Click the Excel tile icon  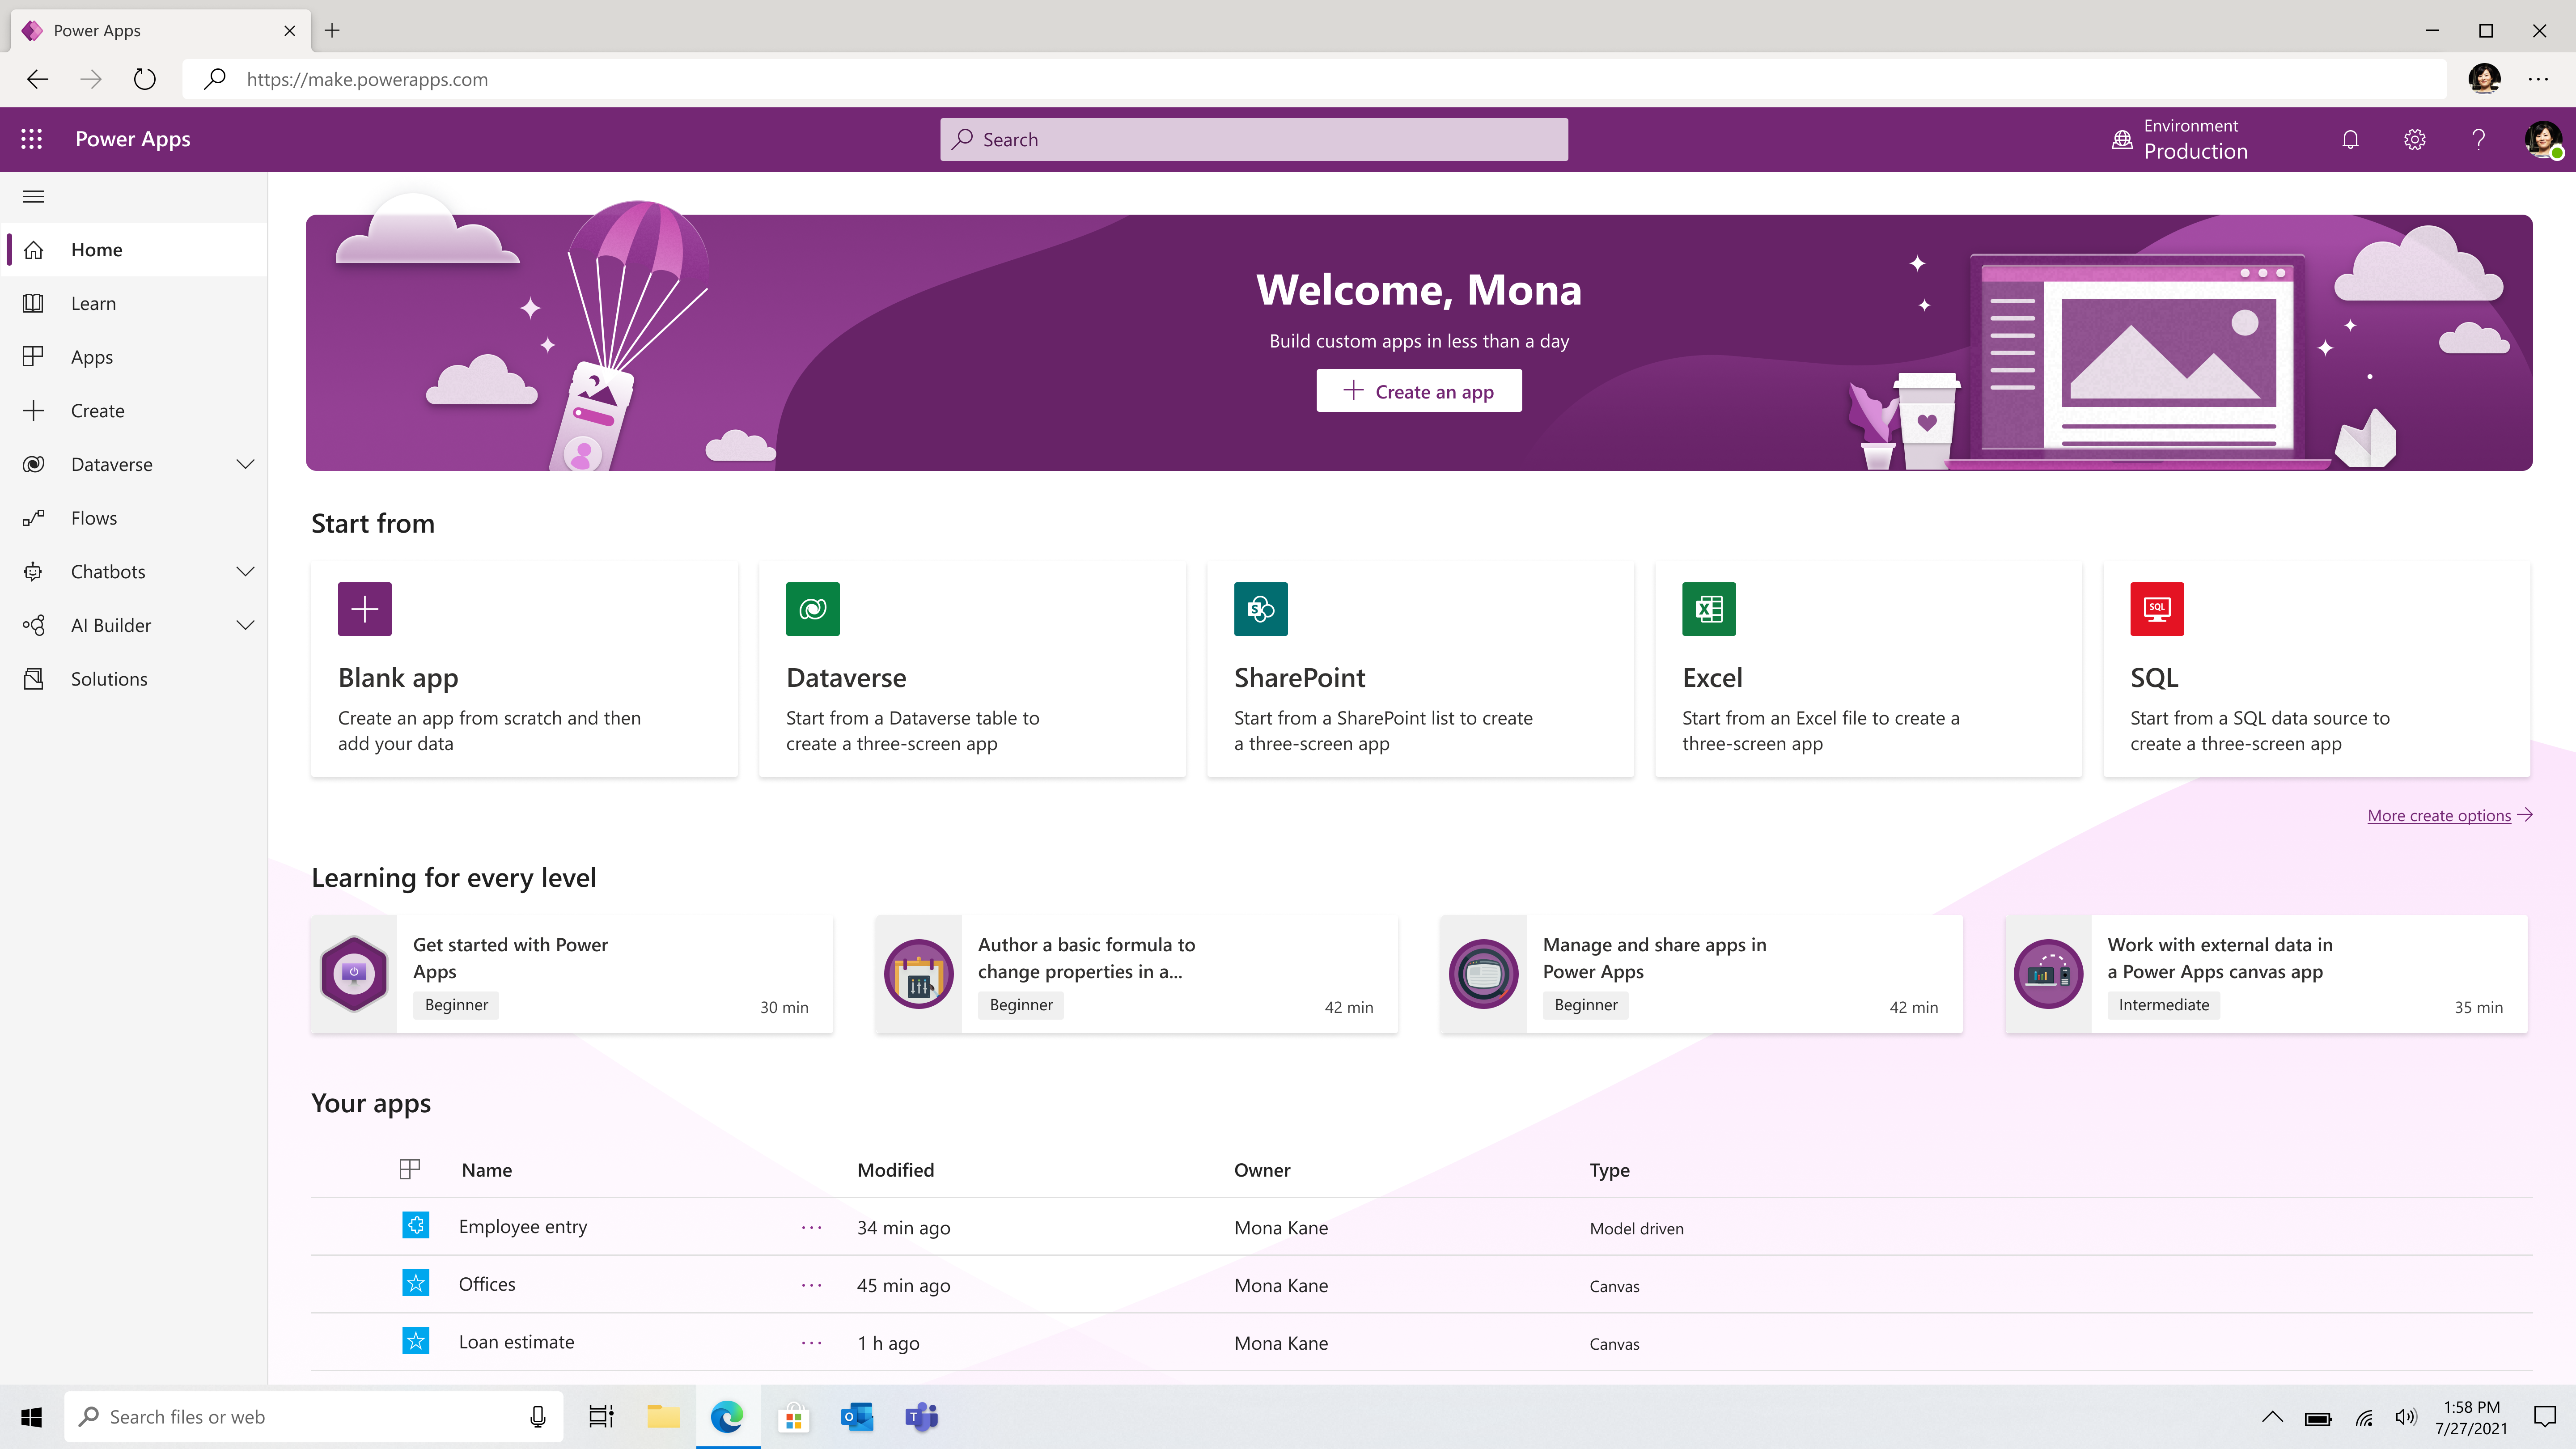[x=1708, y=608]
